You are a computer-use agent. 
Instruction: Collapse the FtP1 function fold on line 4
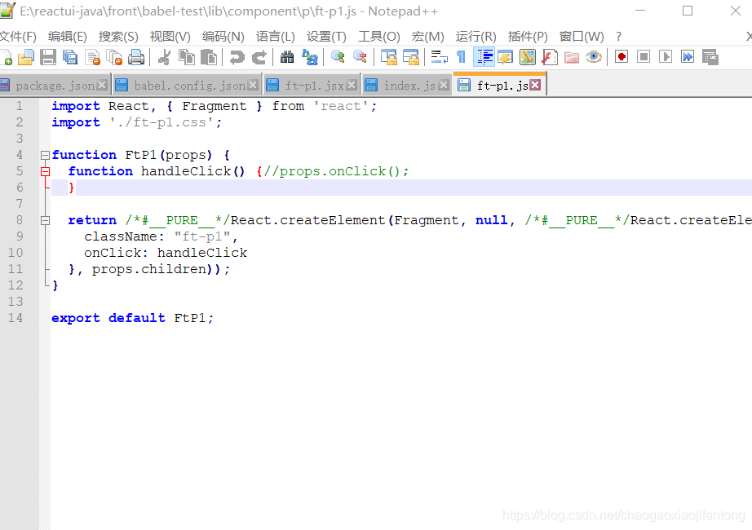pos(45,155)
